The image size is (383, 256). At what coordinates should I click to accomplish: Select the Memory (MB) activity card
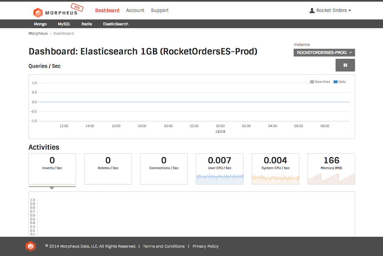[331, 169]
